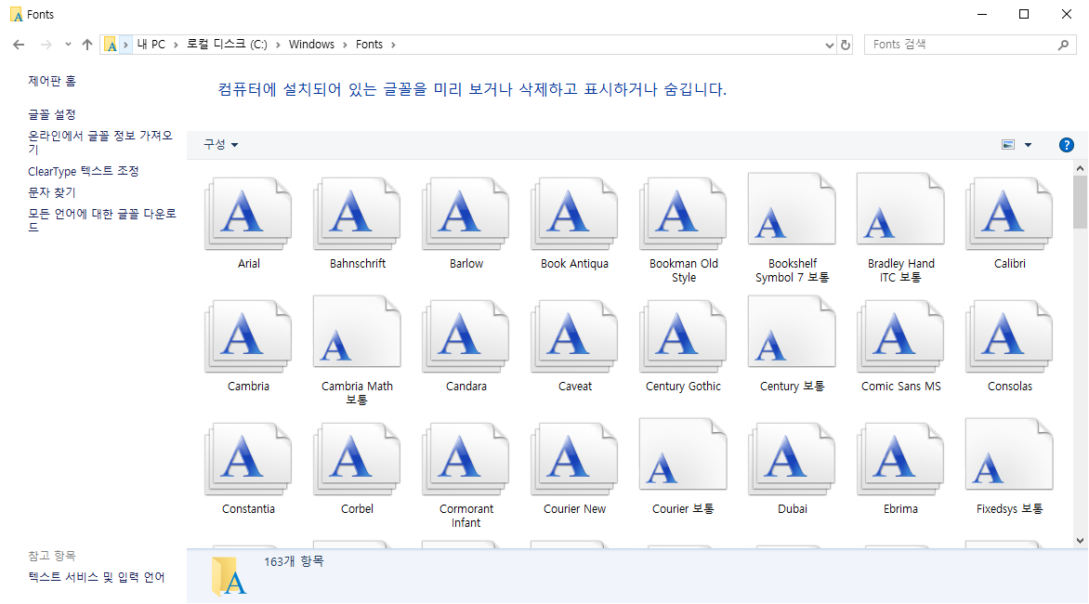Open the Arial font family icon

click(248, 215)
